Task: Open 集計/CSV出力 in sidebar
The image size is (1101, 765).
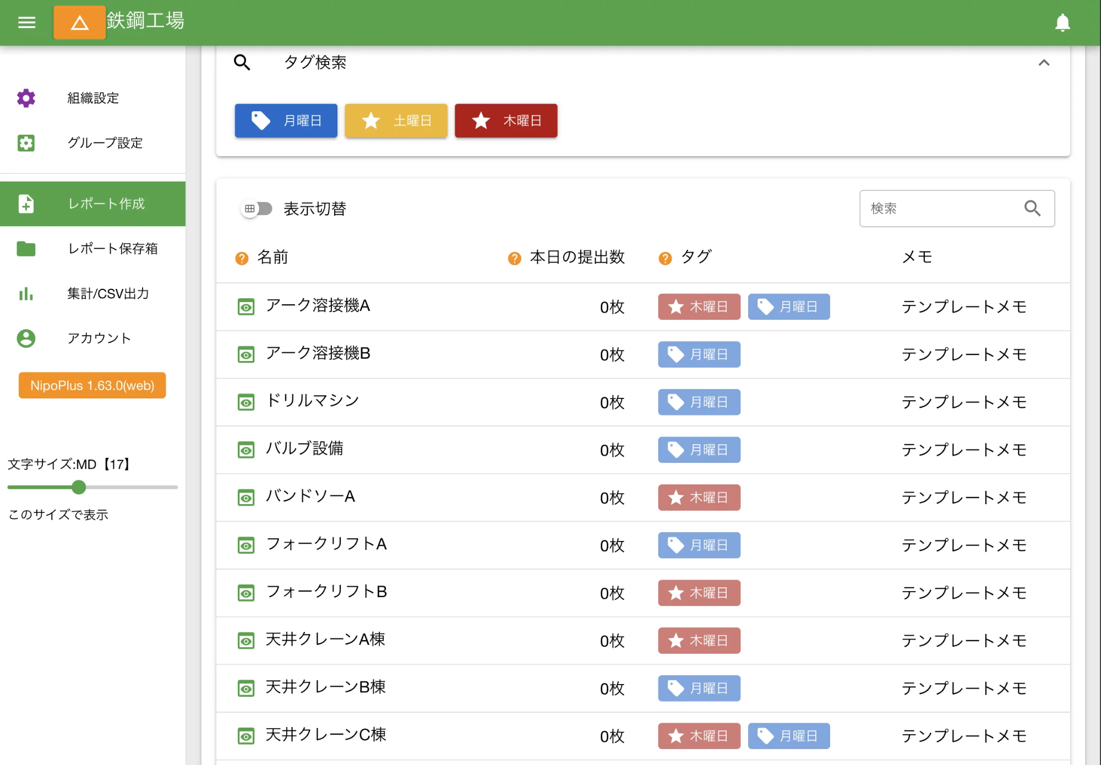Action: click(x=108, y=294)
